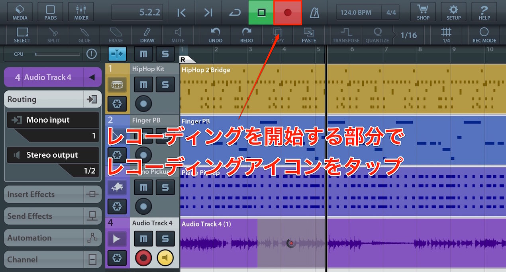This screenshot has height=272, width=506.
Task: Open the MEDIA browser
Action: click(x=20, y=12)
